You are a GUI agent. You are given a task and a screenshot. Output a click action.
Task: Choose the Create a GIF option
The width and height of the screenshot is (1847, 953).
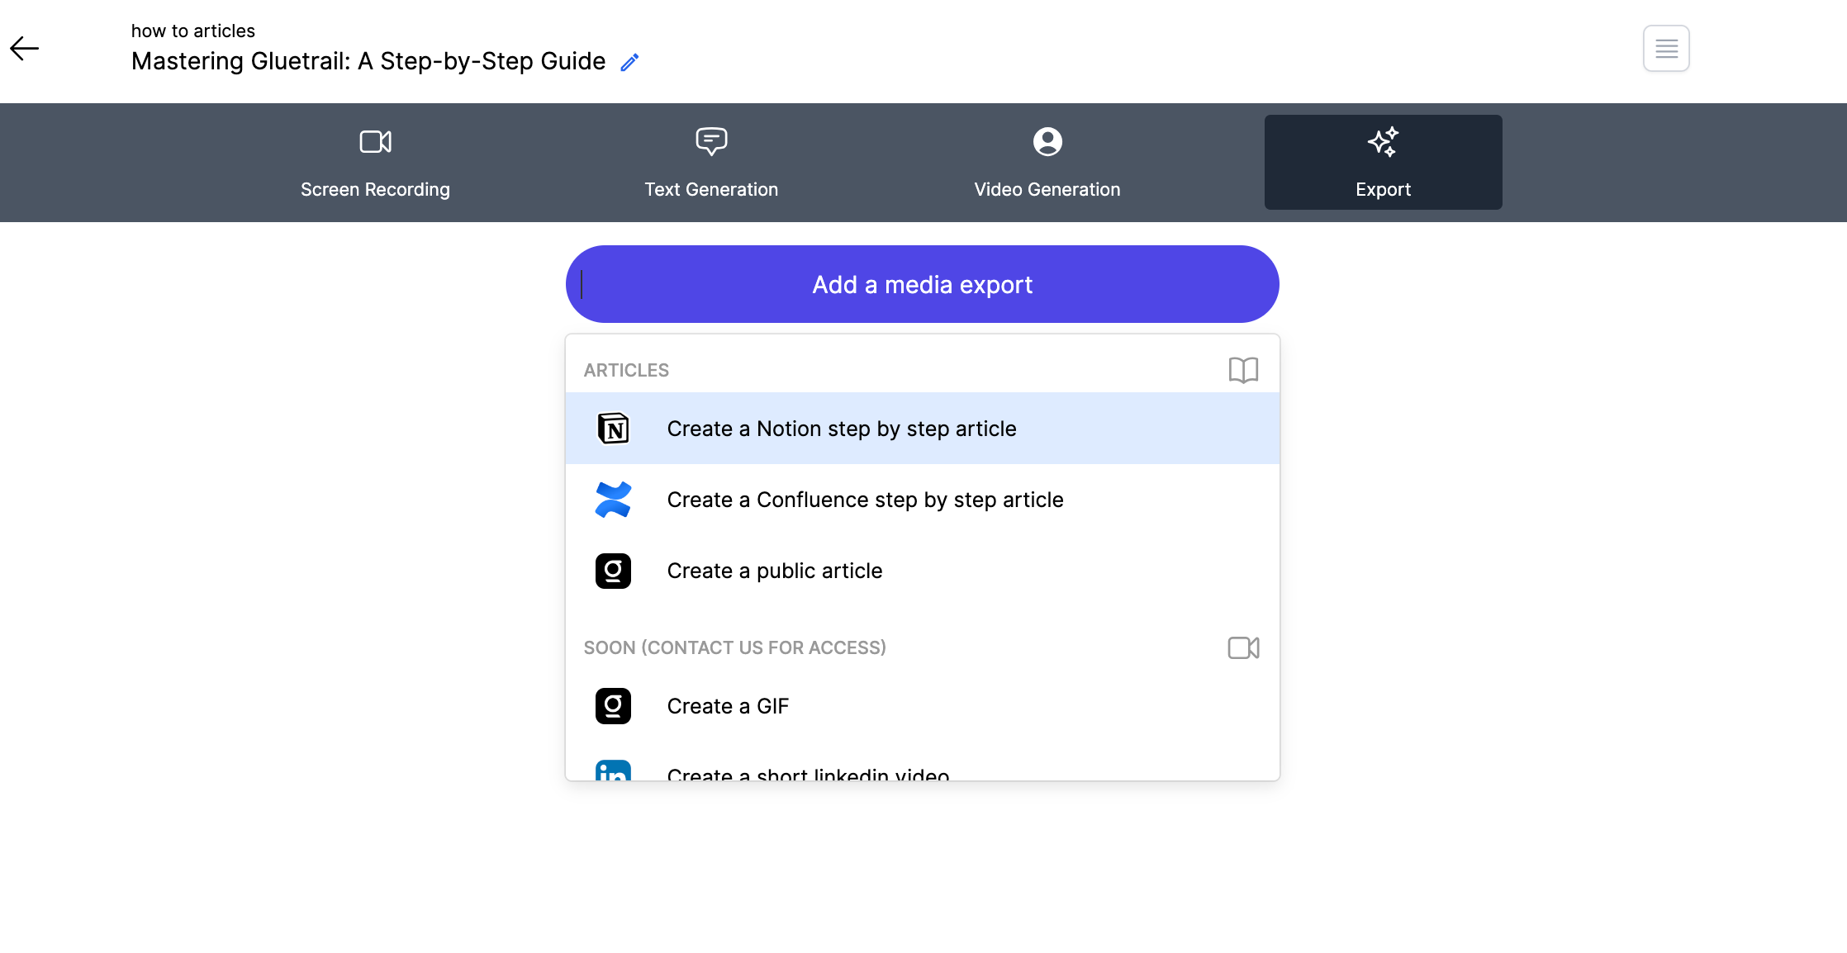click(x=727, y=706)
